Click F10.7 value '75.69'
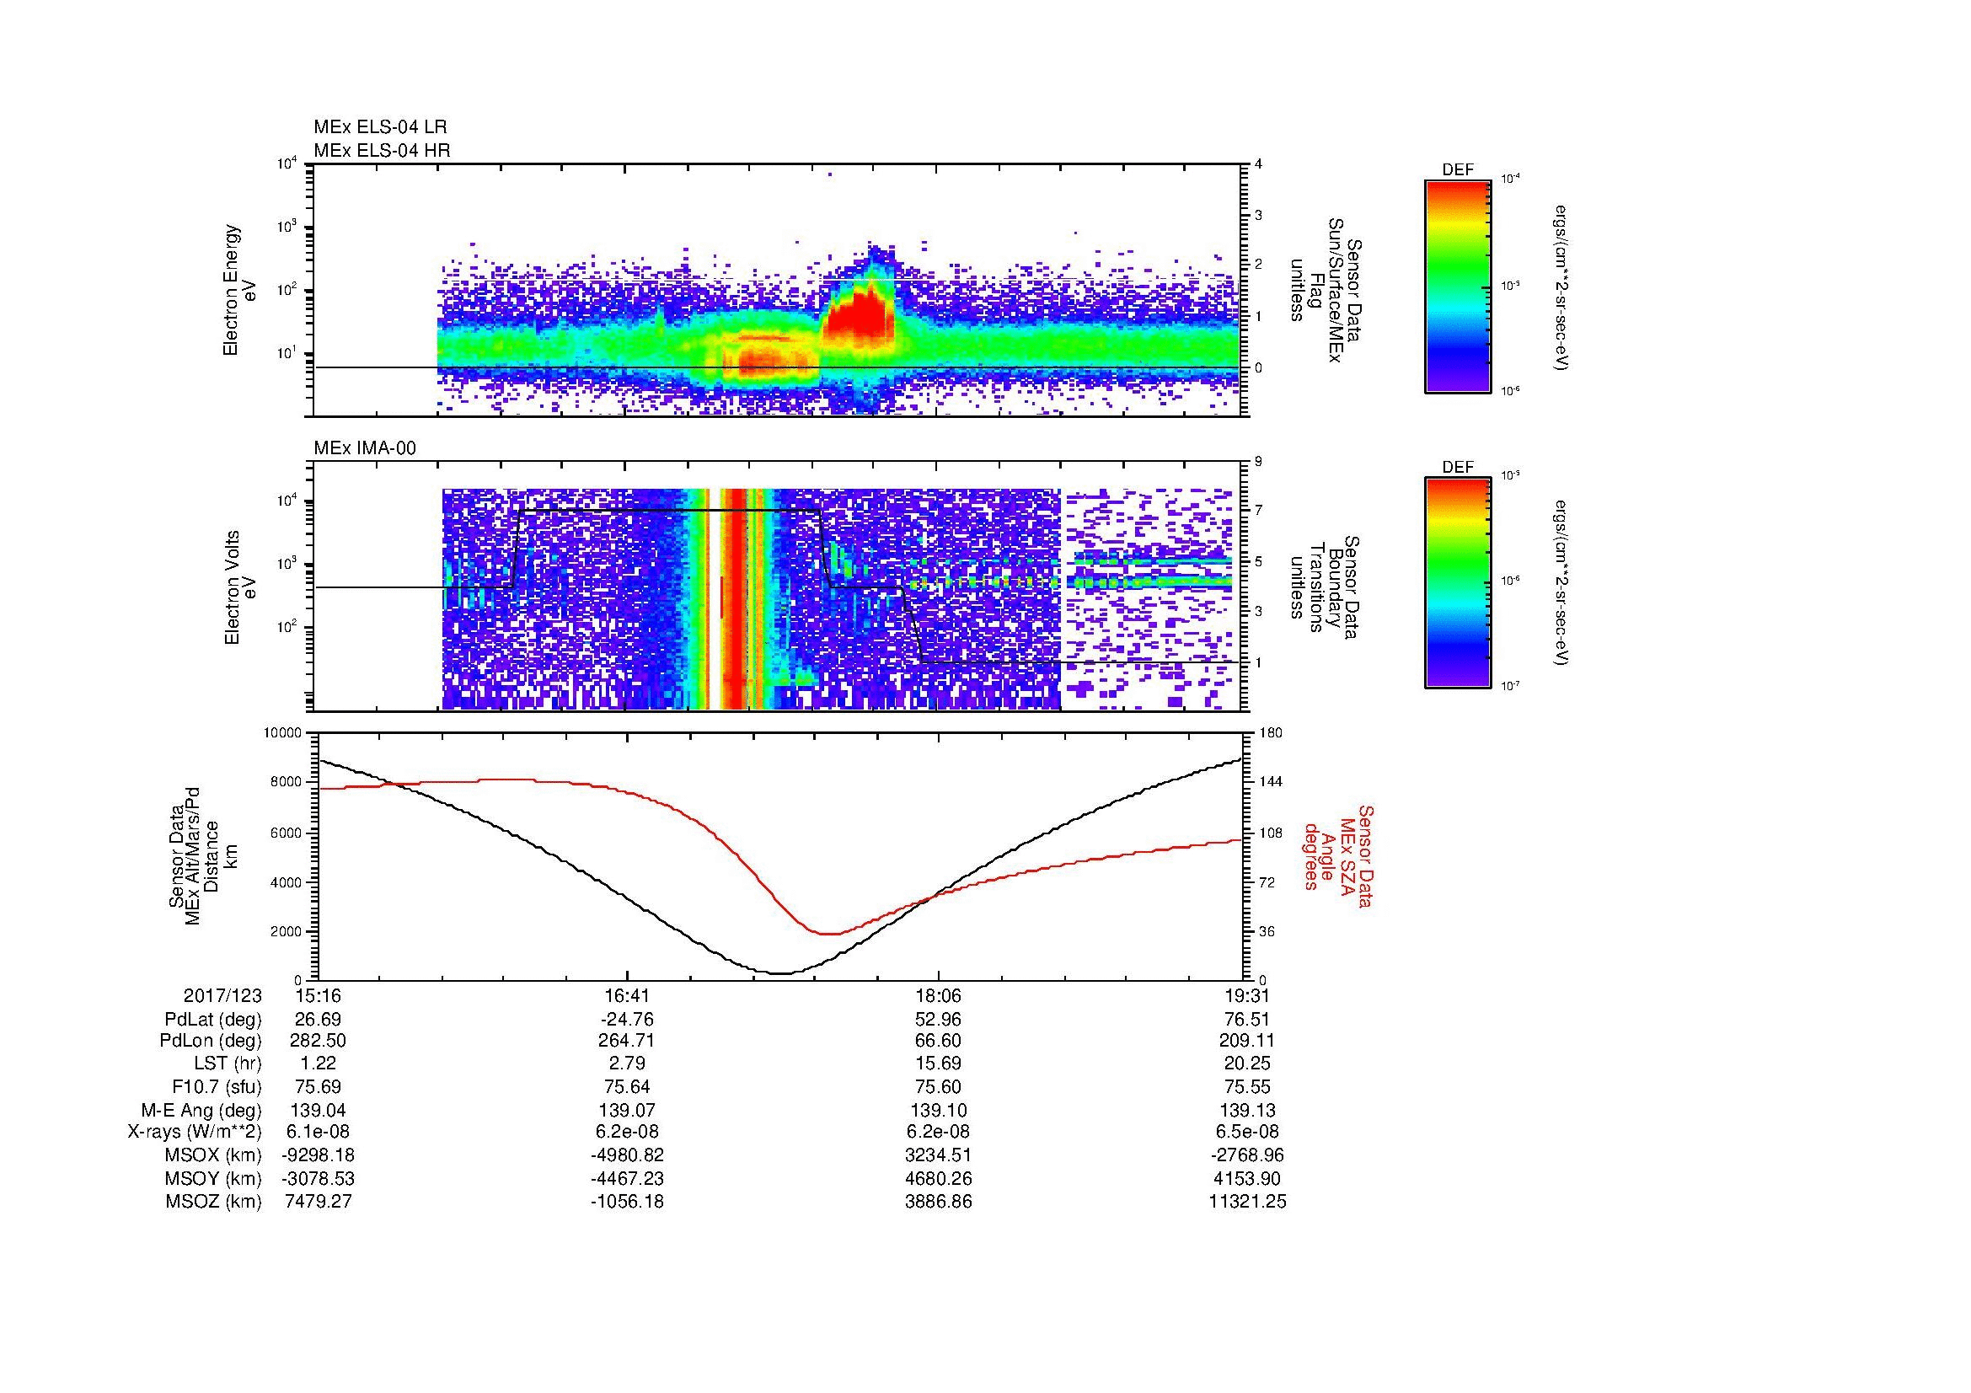Screen dimensions: 1971x1393 coord(319,1086)
